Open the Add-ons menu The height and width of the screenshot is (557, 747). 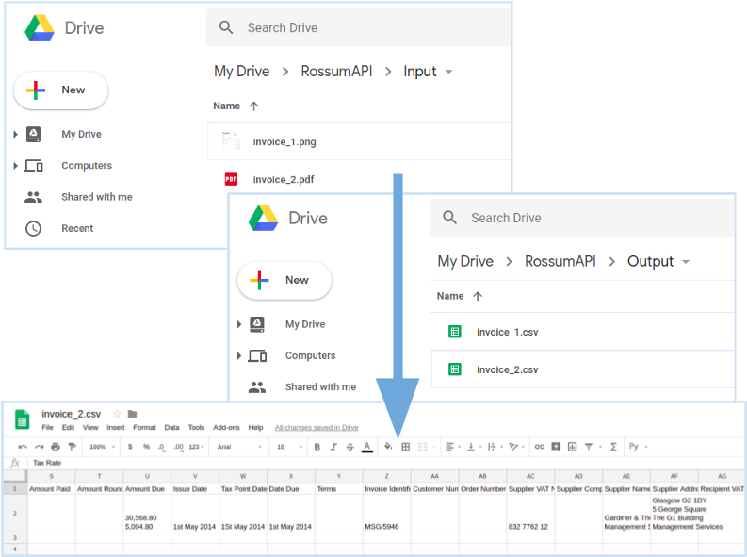click(226, 427)
